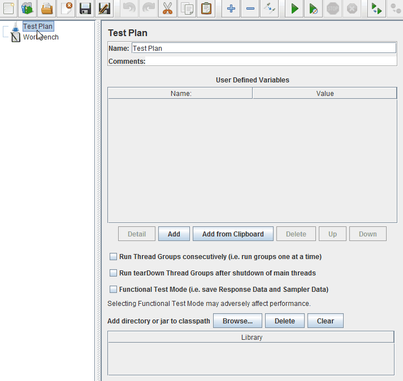Click the Undo arrow icon
This screenshot has width=403, height=381.
coord(129,8)
